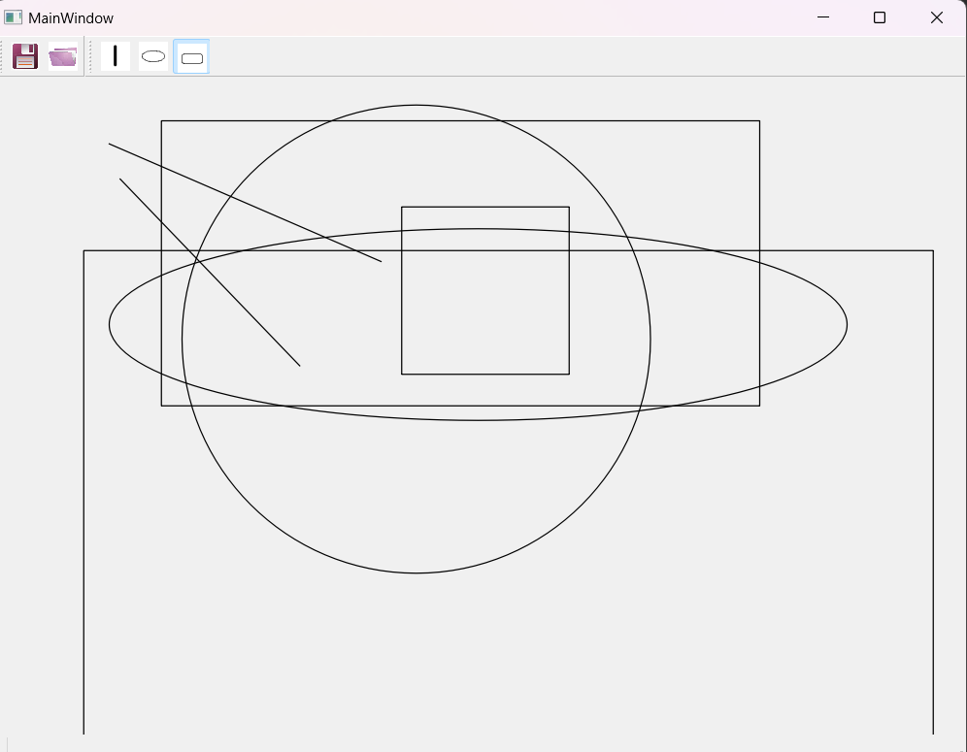
Task: Click empty toolbar area right of shape tools
Action: pyautogui.click(x=583, y=56)
